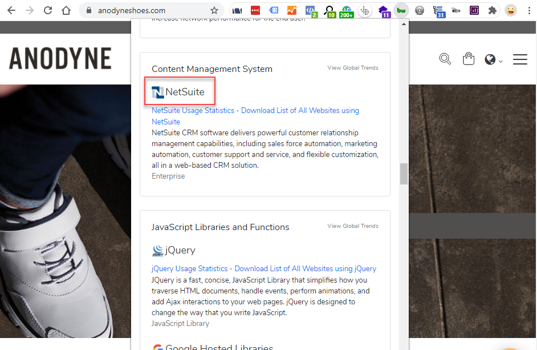Open the emoji profile avatar
Image resolution: width=537 pixels, height=350 pixels.
(511, 10)
